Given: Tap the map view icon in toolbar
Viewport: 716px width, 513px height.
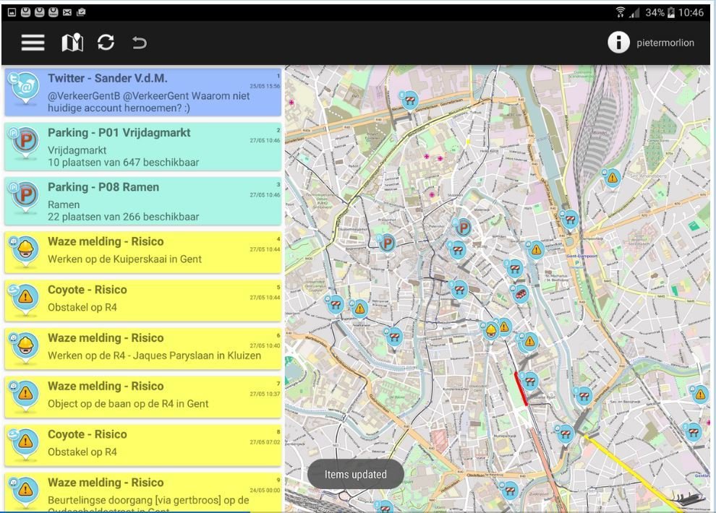Looking at the screenshot, I should coord(72,43).
